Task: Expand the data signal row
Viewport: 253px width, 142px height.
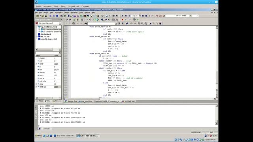Action: [x=36, y=84]
